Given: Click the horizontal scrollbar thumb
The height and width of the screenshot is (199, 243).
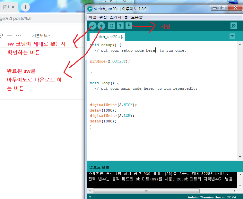Looking at the screenshot, I should (x=146, y=191).
